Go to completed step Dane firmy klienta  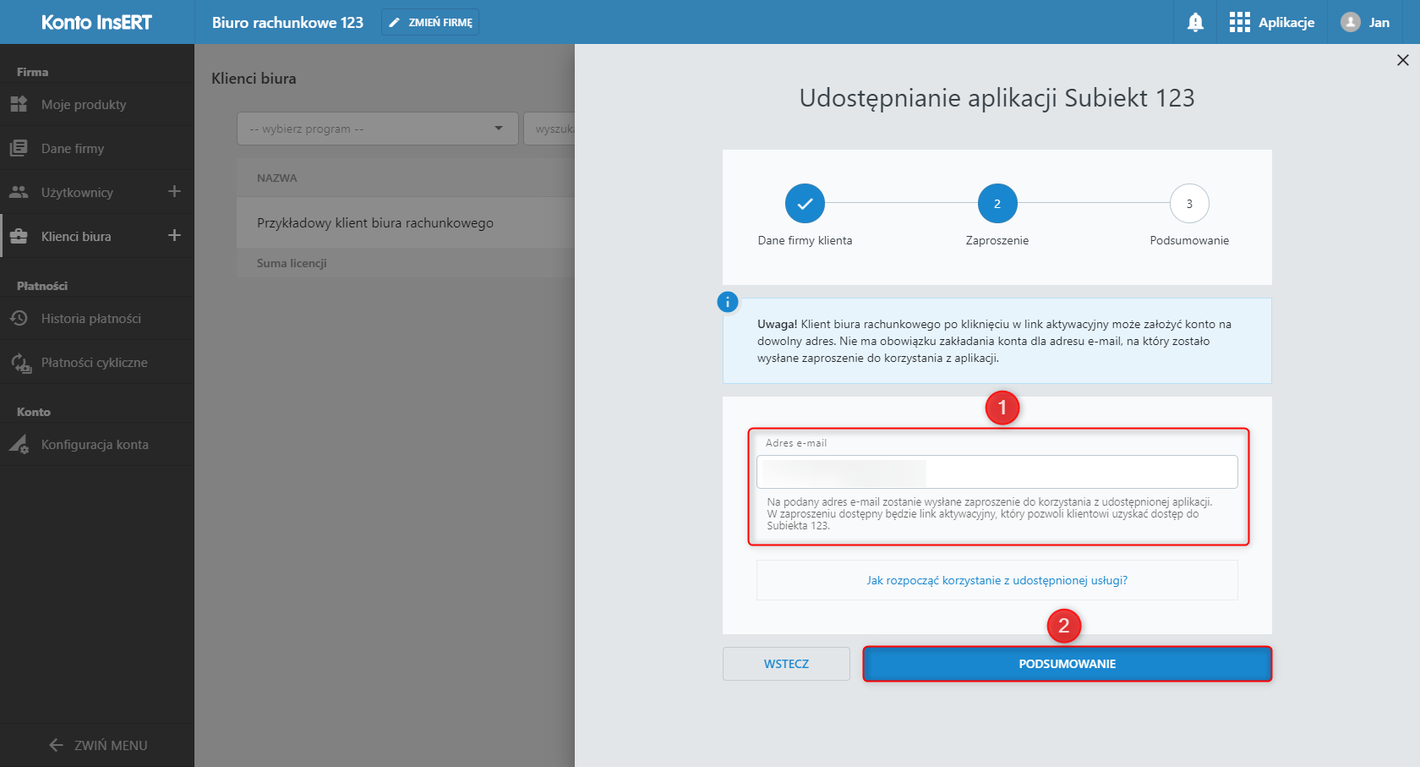click(x=805, y=204)
